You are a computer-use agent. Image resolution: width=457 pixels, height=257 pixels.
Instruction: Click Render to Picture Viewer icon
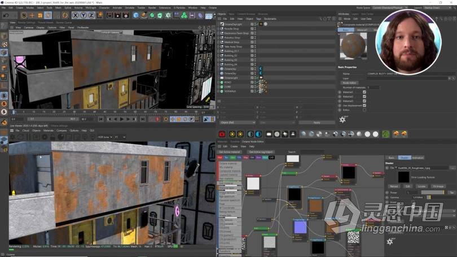118,15
